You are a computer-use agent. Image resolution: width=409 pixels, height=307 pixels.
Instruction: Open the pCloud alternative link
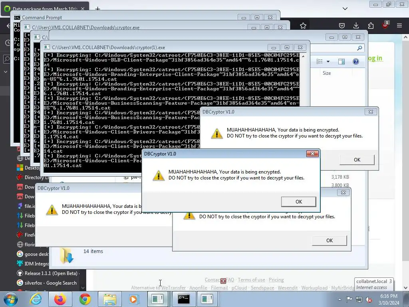pos(239,288)
